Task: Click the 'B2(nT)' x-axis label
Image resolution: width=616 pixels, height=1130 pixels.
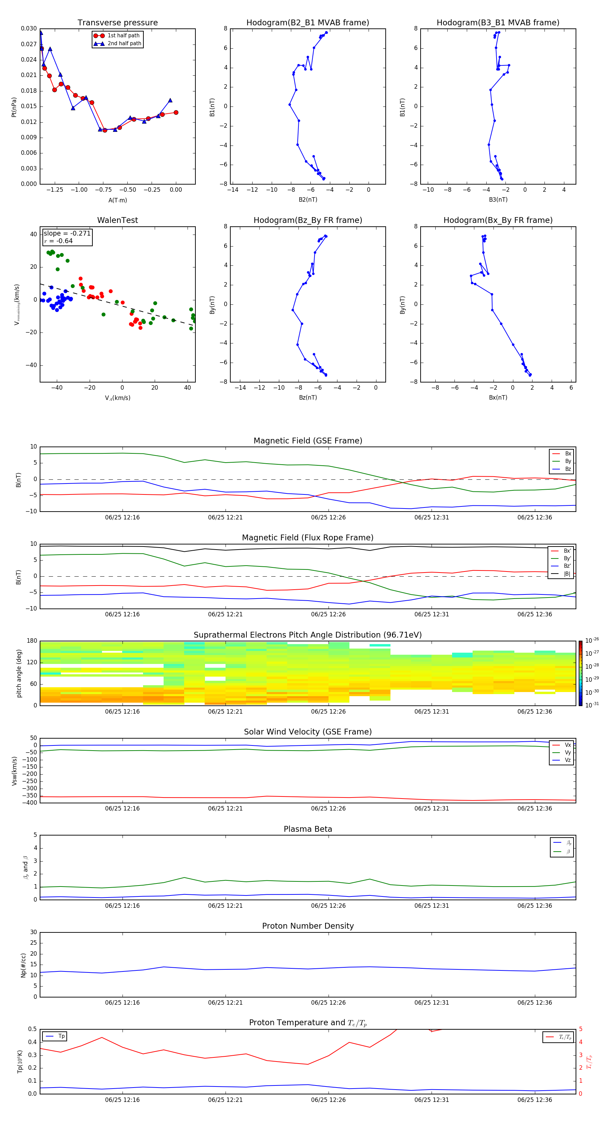Action: point(308,200)
